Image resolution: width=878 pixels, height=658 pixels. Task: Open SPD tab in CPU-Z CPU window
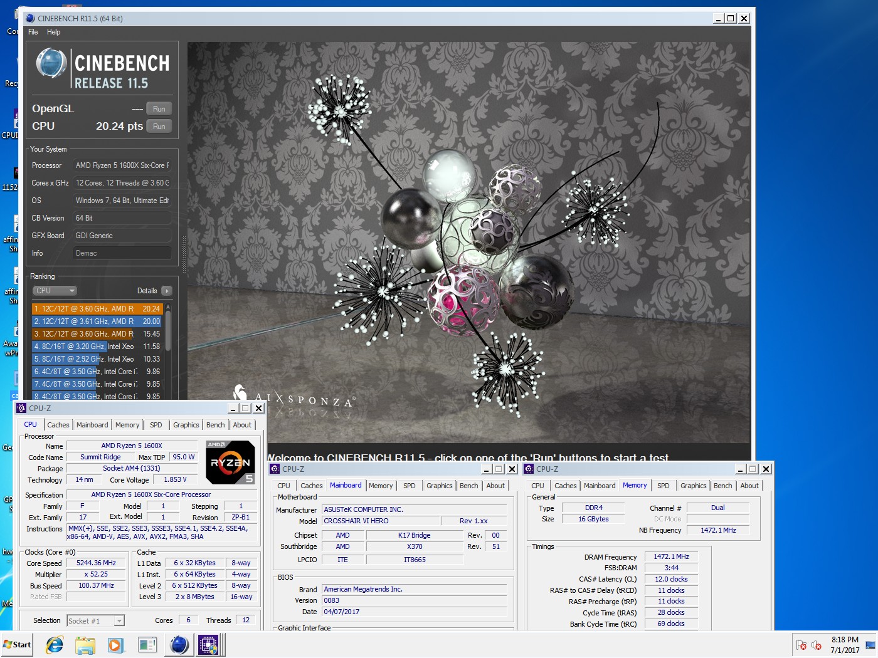156,425
